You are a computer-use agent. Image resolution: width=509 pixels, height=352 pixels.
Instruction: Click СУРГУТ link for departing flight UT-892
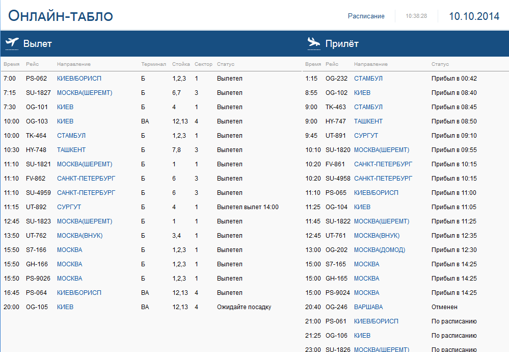[x=69, y=207]
